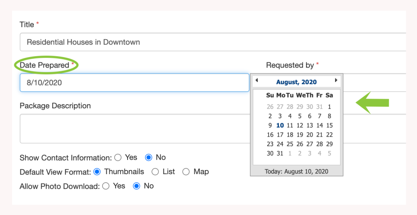Click the Requested by input field

pos(375,82)
